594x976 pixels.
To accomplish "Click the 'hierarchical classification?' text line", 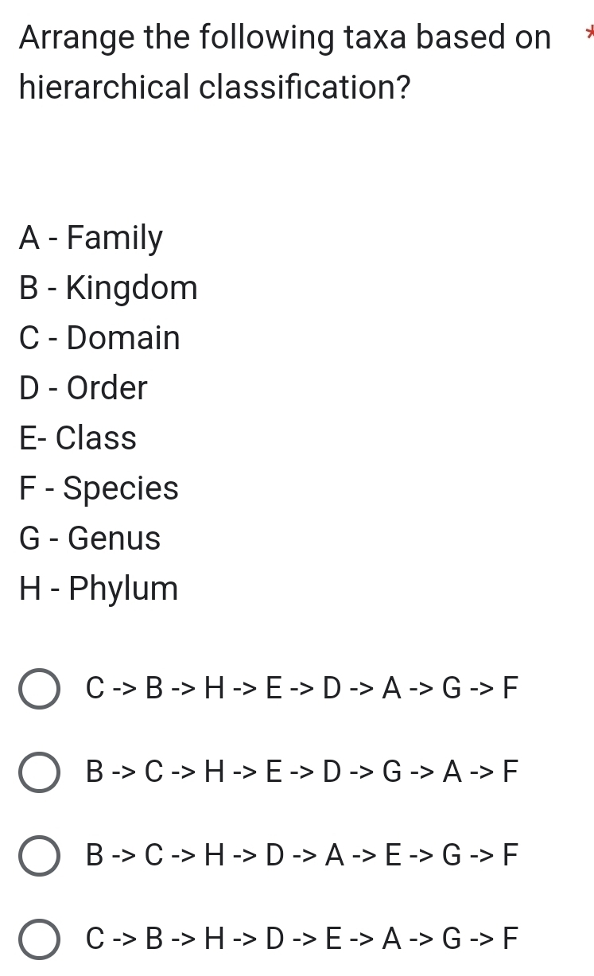I will pos(215,87).
